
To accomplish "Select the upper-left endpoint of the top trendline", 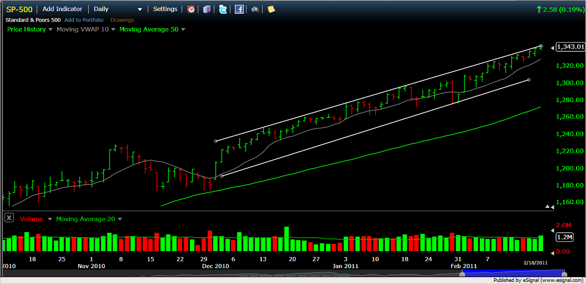I will pyautogui.click(x=216, y=141).
